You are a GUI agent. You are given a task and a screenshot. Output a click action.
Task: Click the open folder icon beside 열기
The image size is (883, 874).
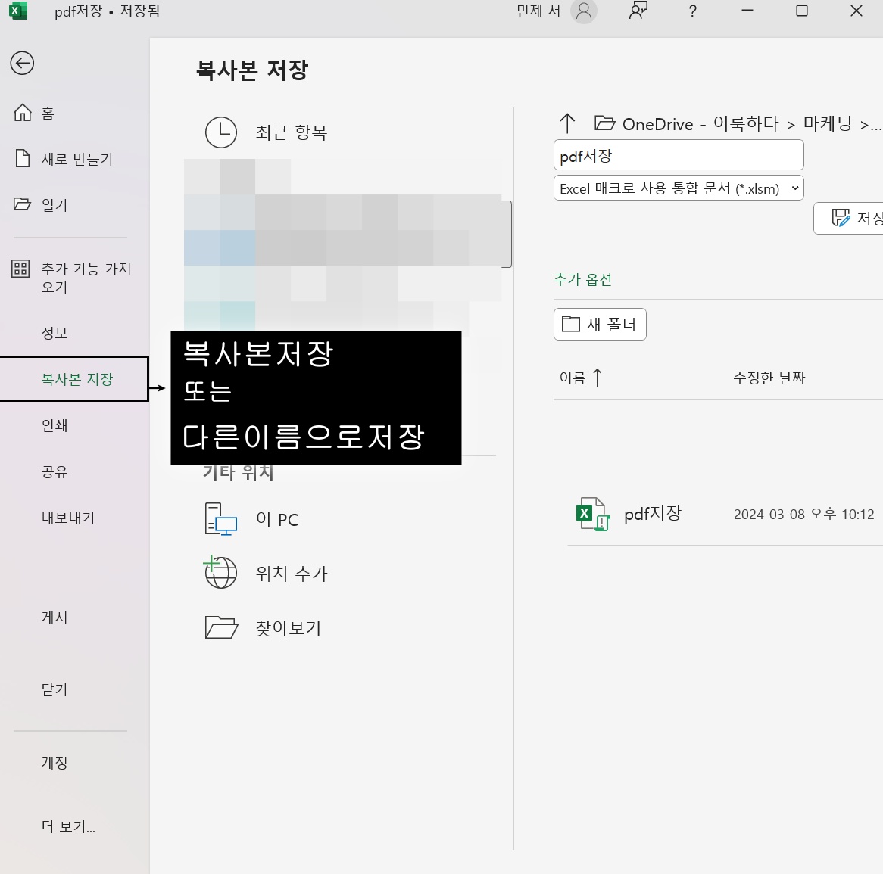(x=22, y=204)
